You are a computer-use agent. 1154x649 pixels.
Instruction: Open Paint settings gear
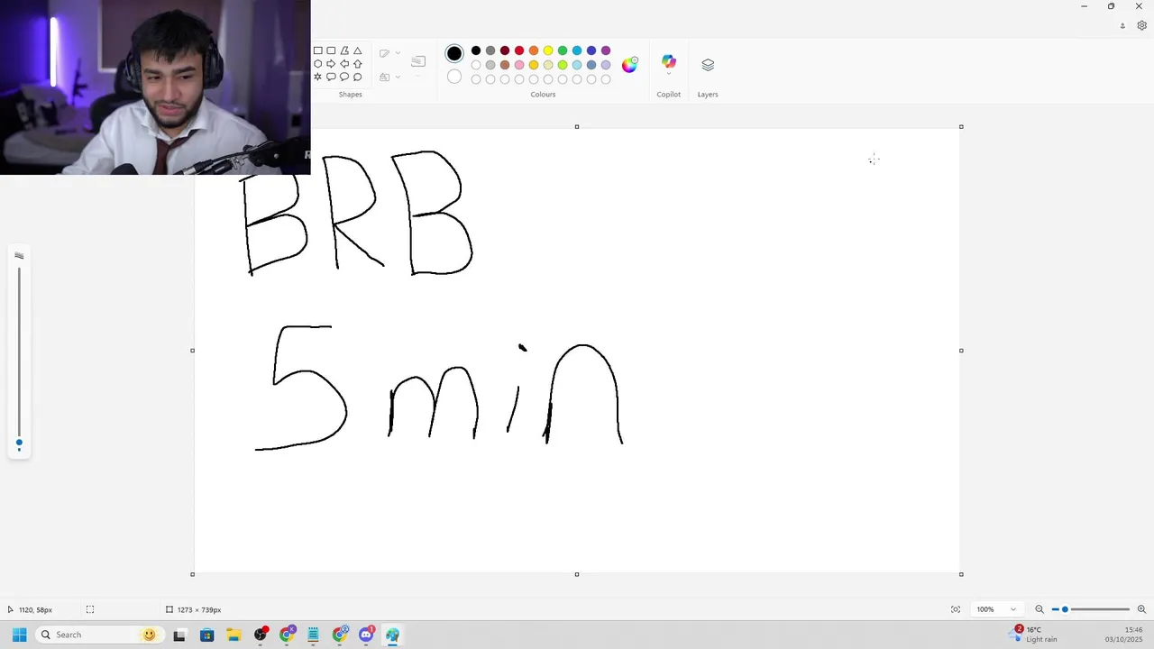[x=1141, y=26]
